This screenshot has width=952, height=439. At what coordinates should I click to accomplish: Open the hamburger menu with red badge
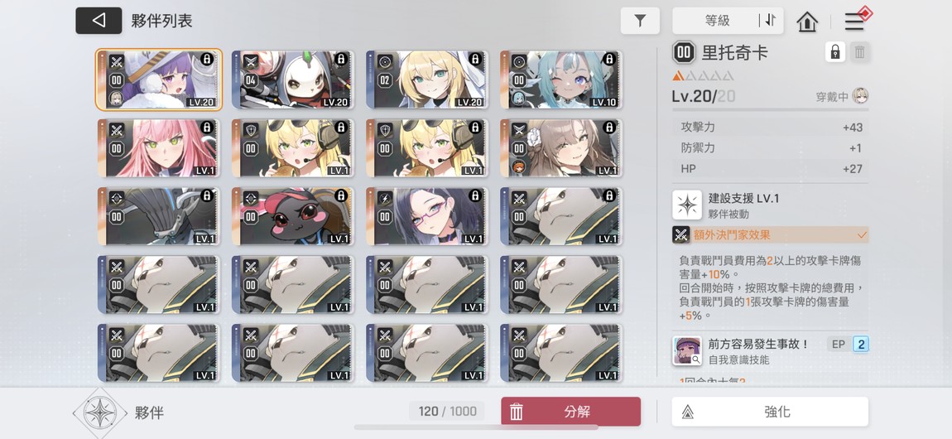click(855, 22)
